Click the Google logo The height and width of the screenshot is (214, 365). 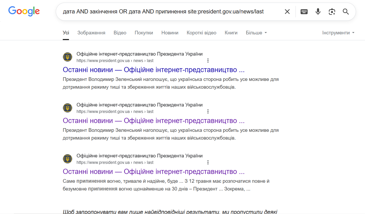coord(24,11)
